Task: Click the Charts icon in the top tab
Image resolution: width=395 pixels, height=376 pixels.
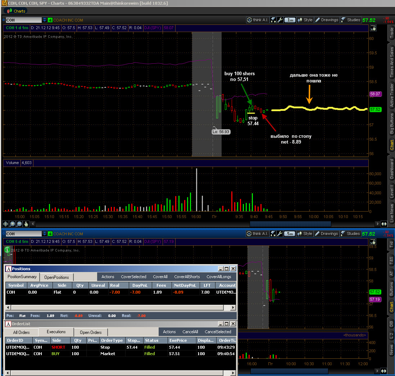Action: pos(10,11)
